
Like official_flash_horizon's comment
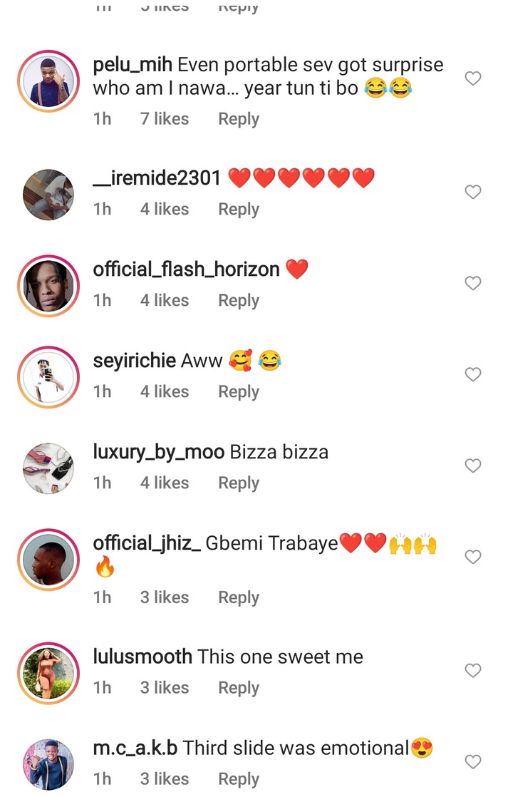[x=473, y=283]
